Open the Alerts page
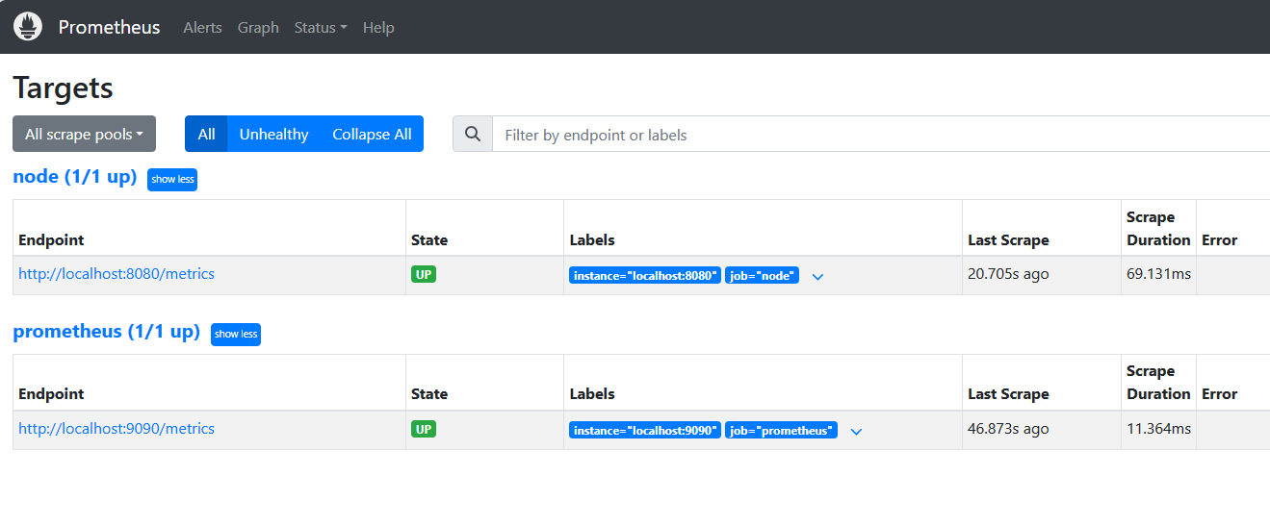The height and width of the screenshot is (526, 1270). pos(202,28)
